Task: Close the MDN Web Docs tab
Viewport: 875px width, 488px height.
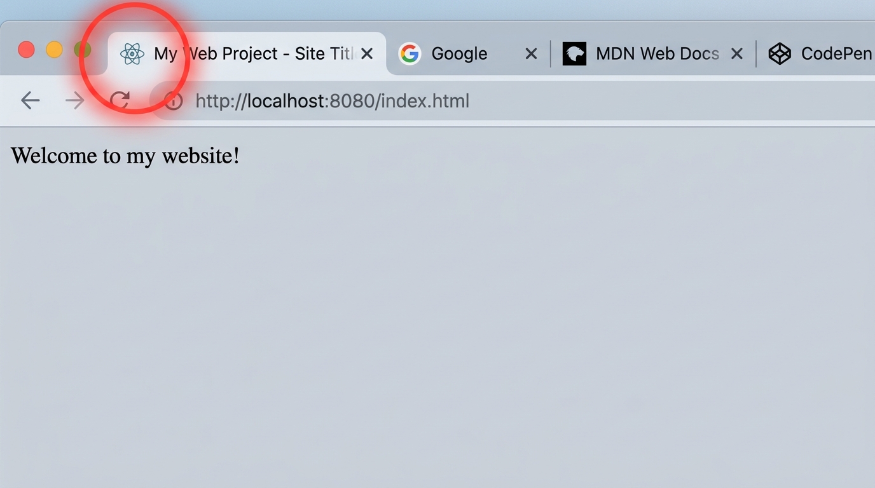Action: pyautogui.click(x=736, y=54)
